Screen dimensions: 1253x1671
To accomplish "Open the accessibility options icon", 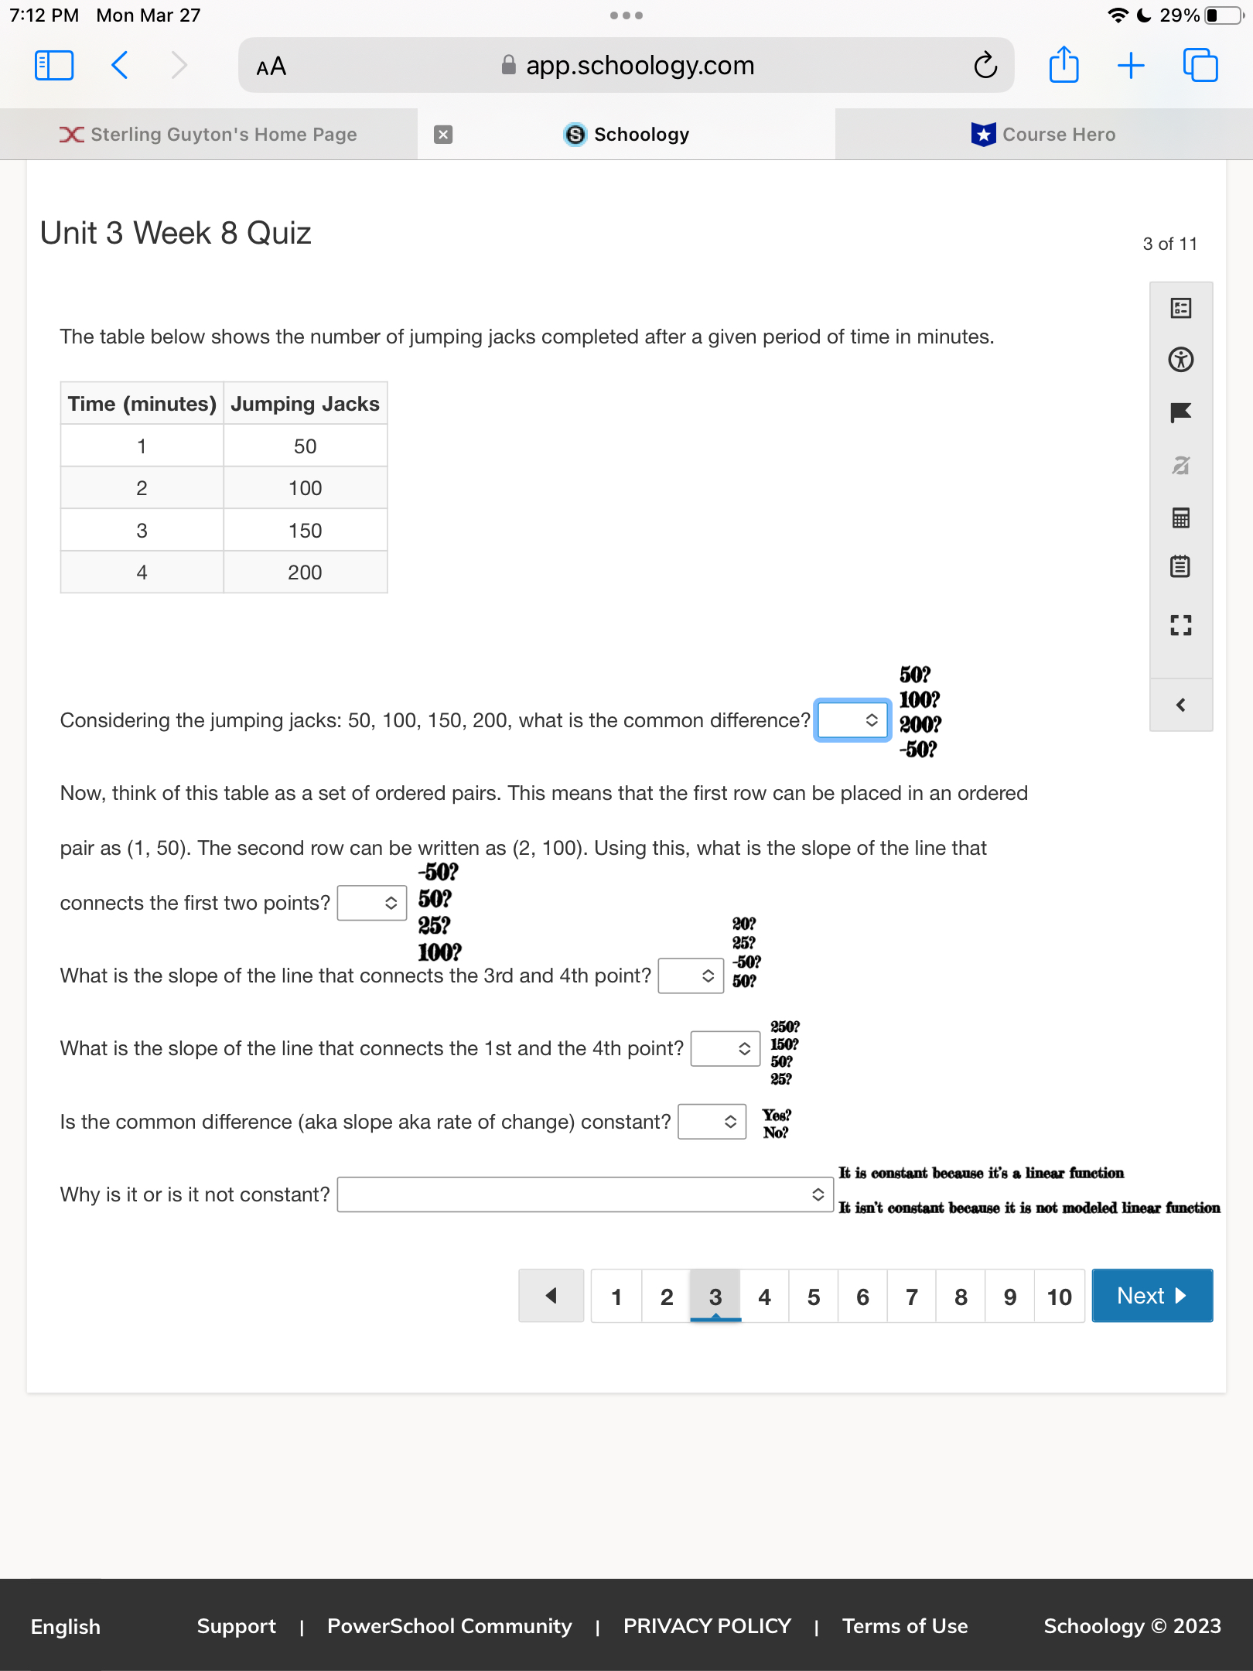I will 1181,360.
